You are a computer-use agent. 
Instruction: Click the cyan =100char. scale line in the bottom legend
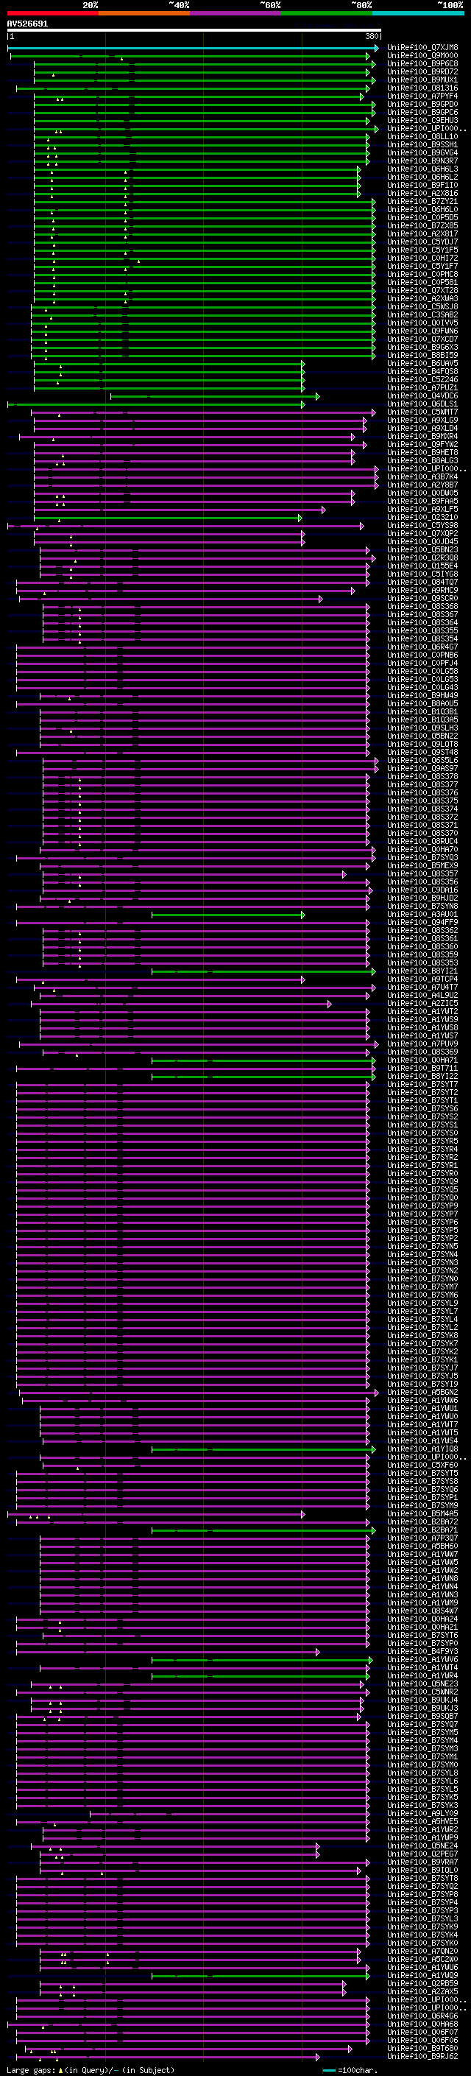(x=328, y=2070)
